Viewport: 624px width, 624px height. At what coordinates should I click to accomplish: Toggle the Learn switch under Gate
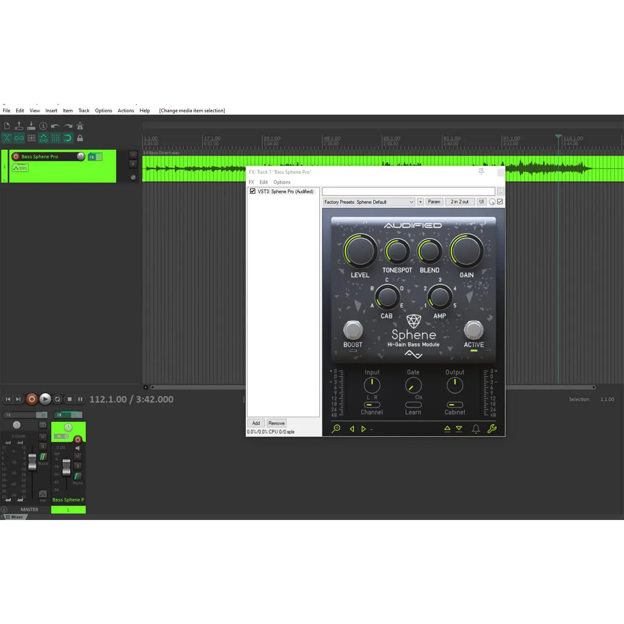(413, 405)
